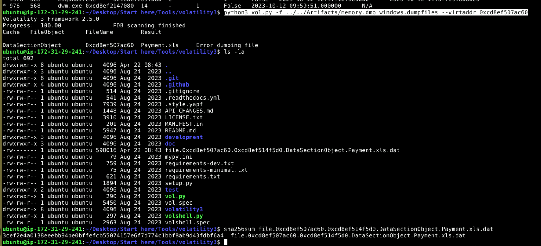Click the API_CHANGES.md file entry
The image size is (541, 246).
(189, 111)
